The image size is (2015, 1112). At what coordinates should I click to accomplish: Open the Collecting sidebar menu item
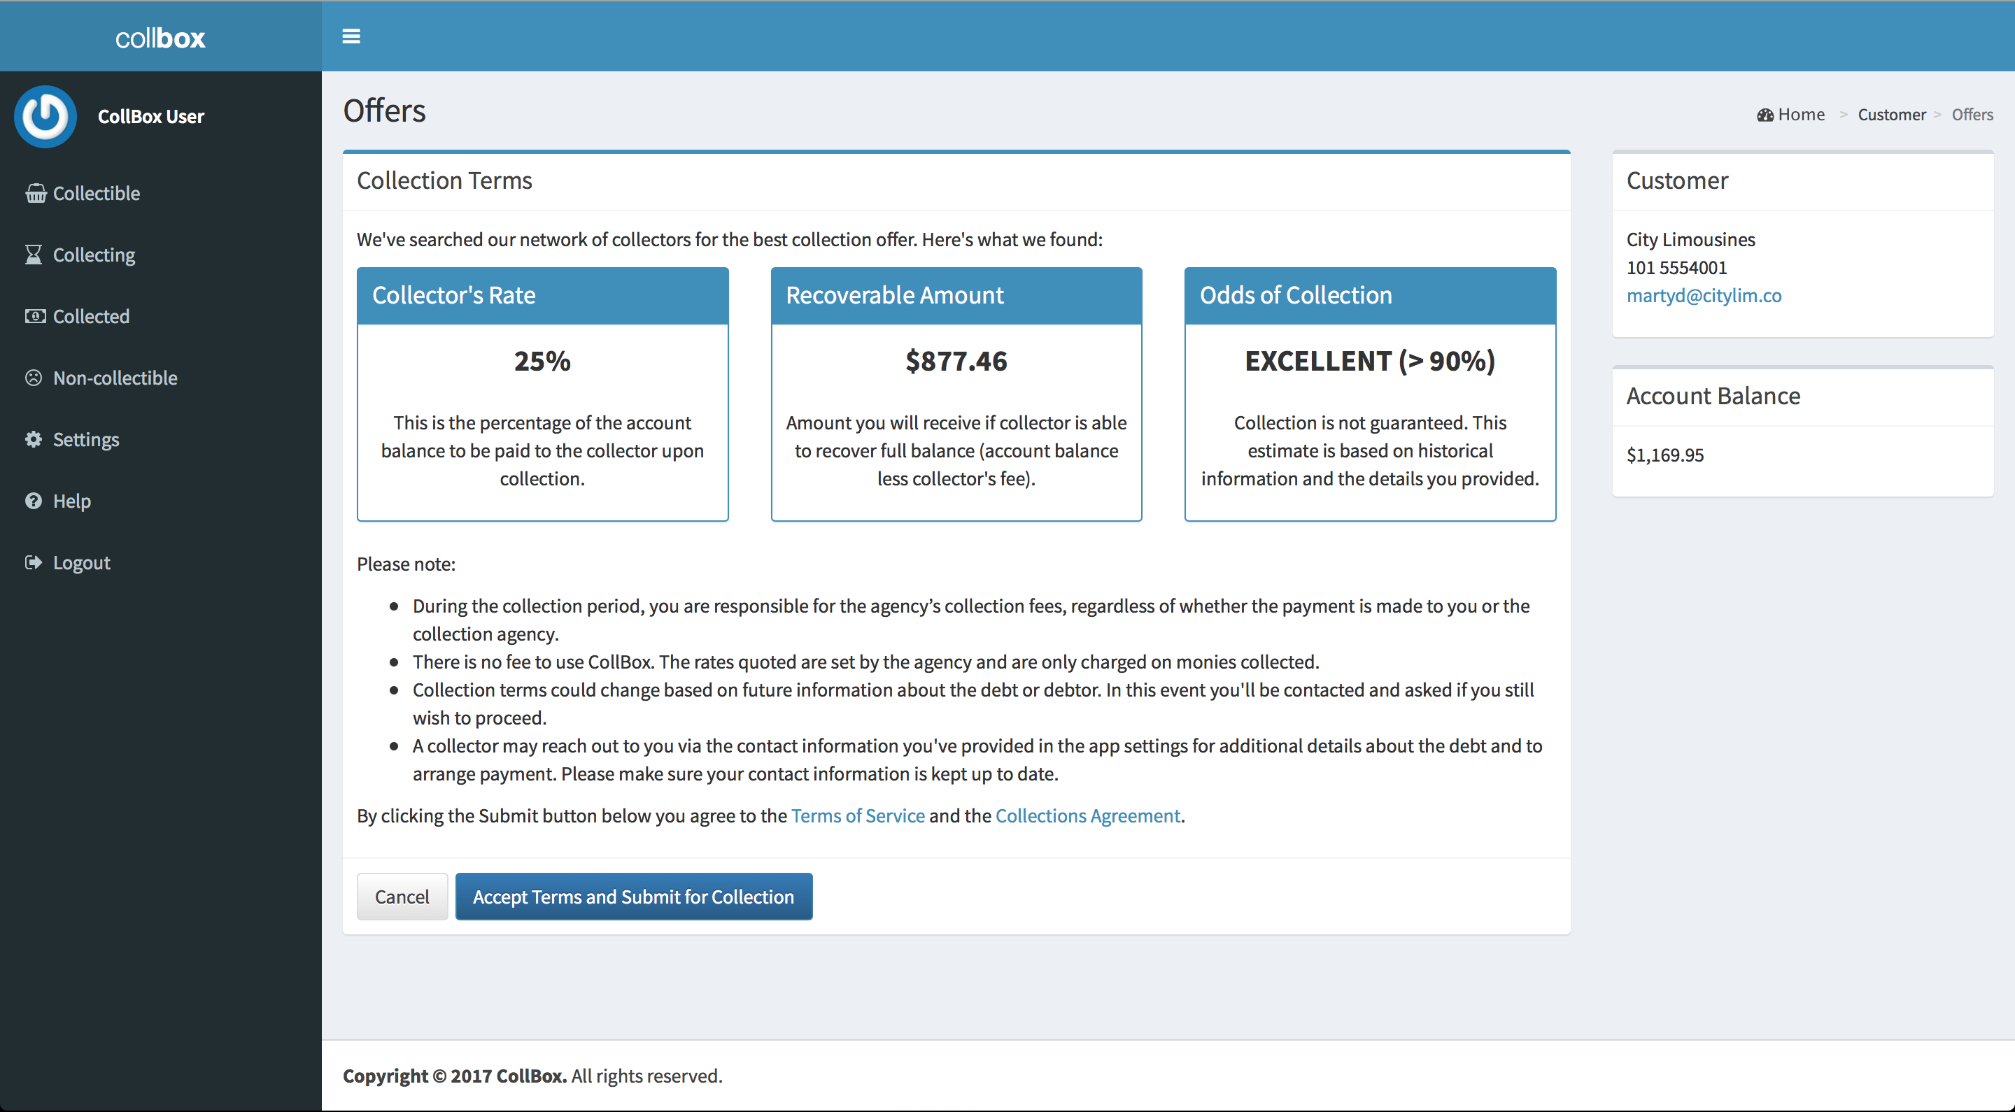(94, 255)
